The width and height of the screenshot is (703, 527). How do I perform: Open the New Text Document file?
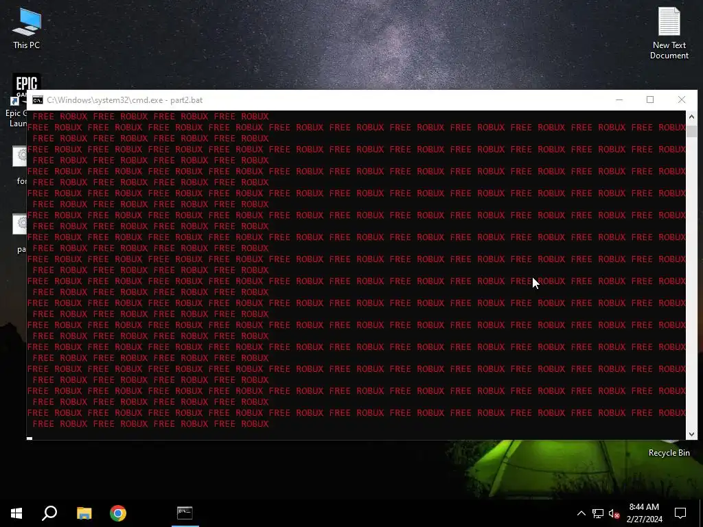[669, 33]
